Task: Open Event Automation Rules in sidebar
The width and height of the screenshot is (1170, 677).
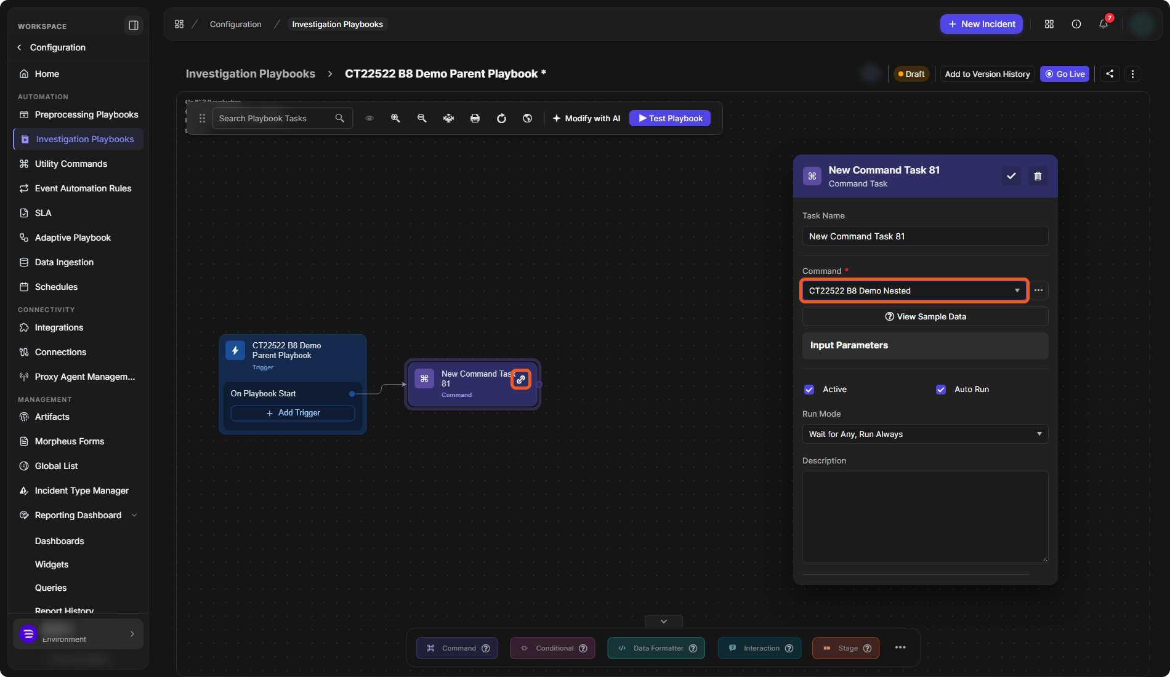Action: tap(78, 188)
